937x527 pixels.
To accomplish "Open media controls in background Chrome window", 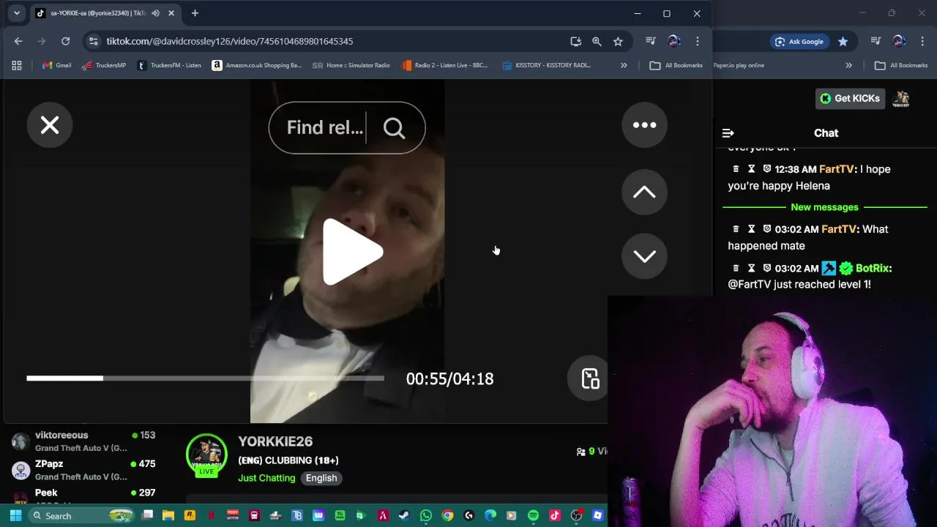I will tap(876, 42).
